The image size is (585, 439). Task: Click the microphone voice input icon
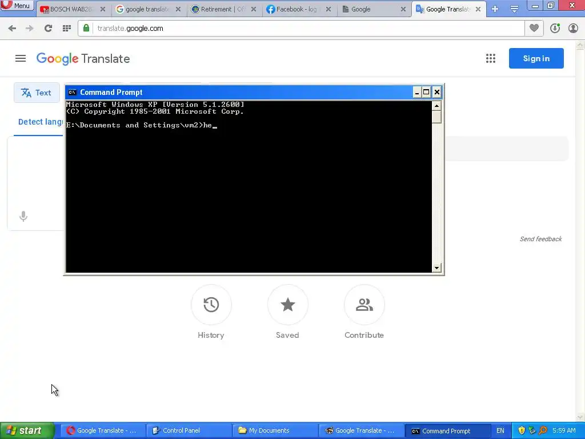point(23,216)
